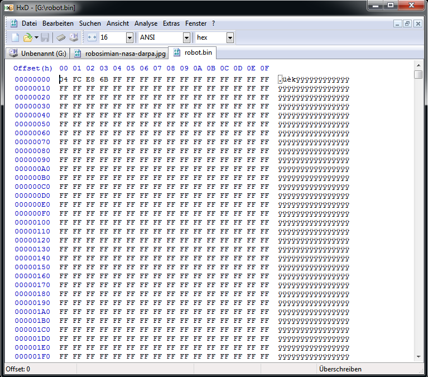
Task: Click the scroll down arrow of hex view
Action: 419,356
